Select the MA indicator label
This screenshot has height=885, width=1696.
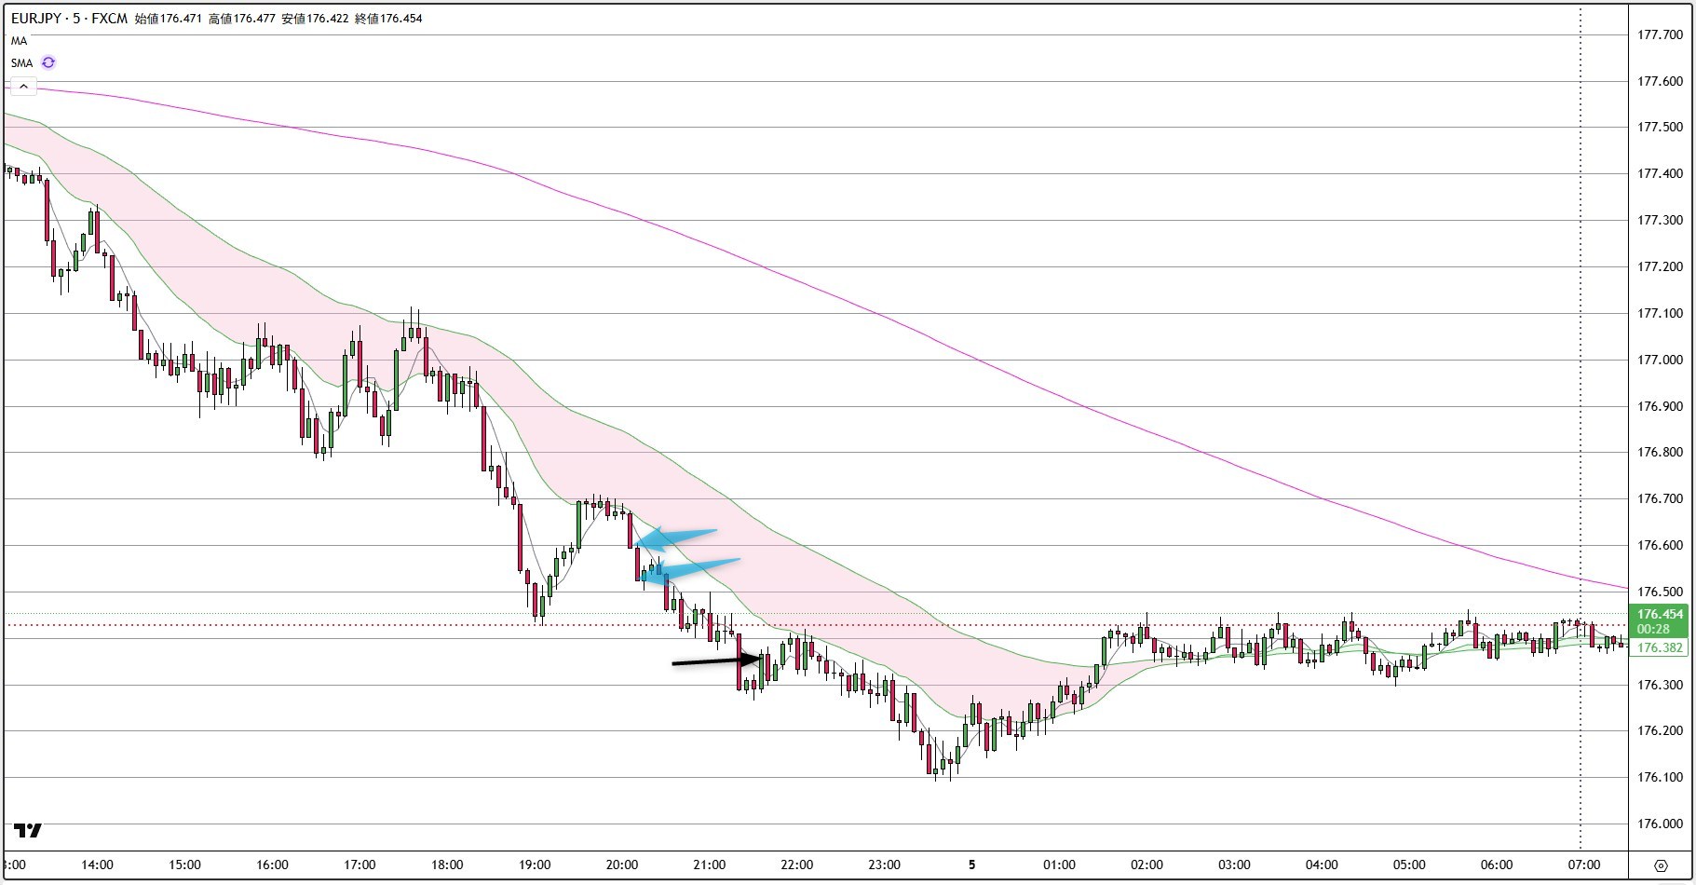[20, 41]
